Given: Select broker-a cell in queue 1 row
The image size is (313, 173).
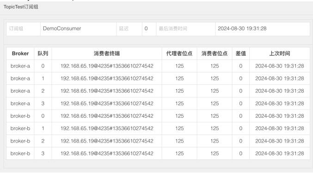Looking at the screenshot, I should tap(20, 78).
